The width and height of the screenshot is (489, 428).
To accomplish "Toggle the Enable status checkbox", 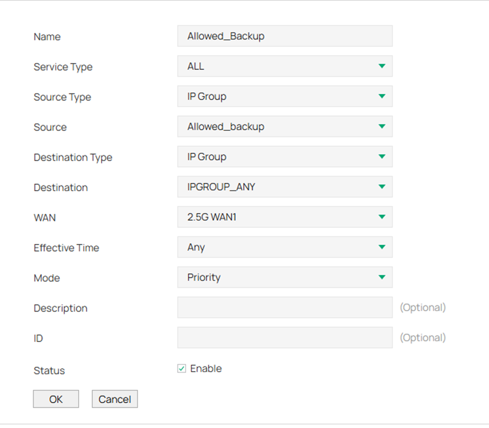I will [x=182, y=368].
